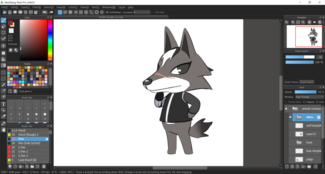Enable the Soft Edge checkbox
The width and height of the screenshot is (325, 174).
pos(153,12)
